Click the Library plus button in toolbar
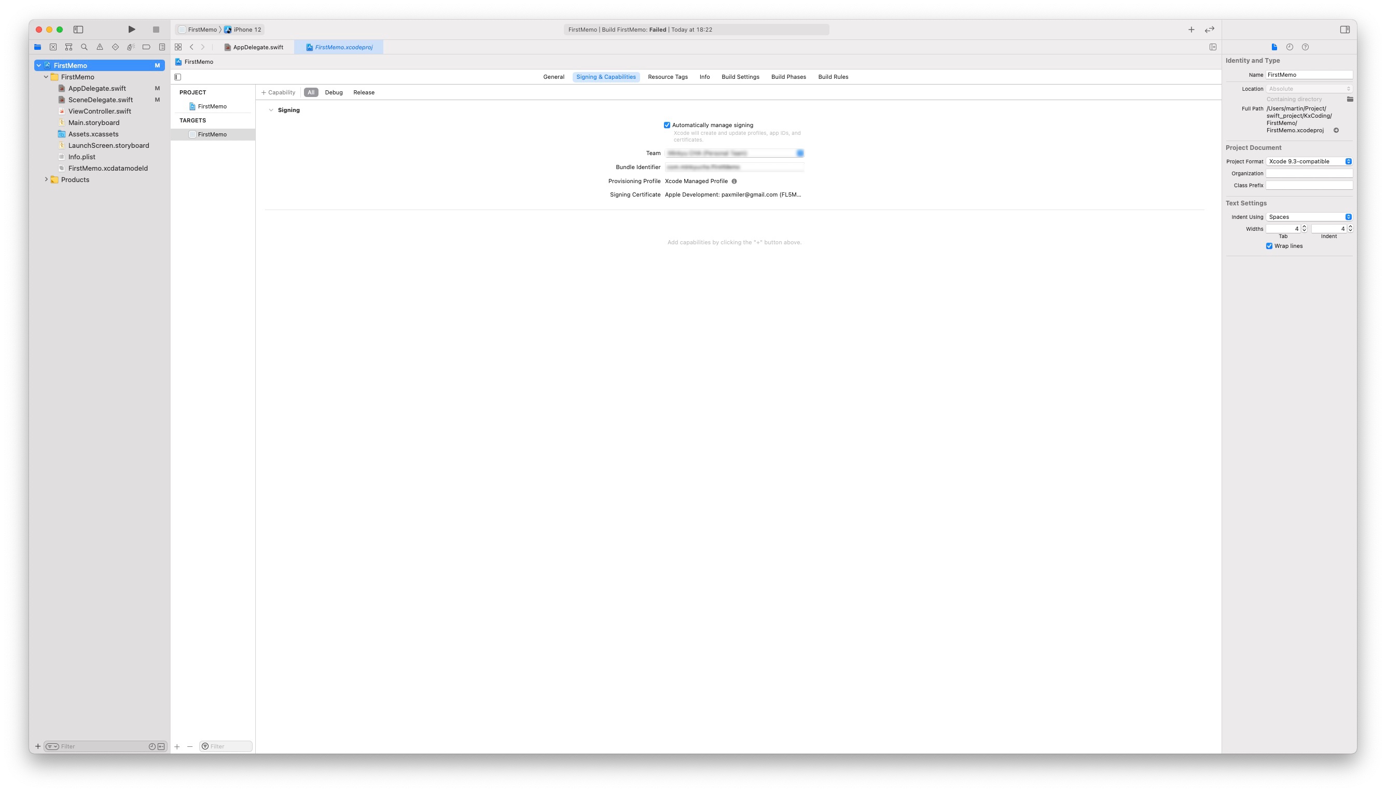The height and width of the screenshot is (792, 1386). [x=1191, y=30]
